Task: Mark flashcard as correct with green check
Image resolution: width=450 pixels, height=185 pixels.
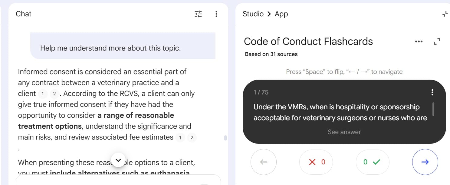Action: [x=373, y=162]
